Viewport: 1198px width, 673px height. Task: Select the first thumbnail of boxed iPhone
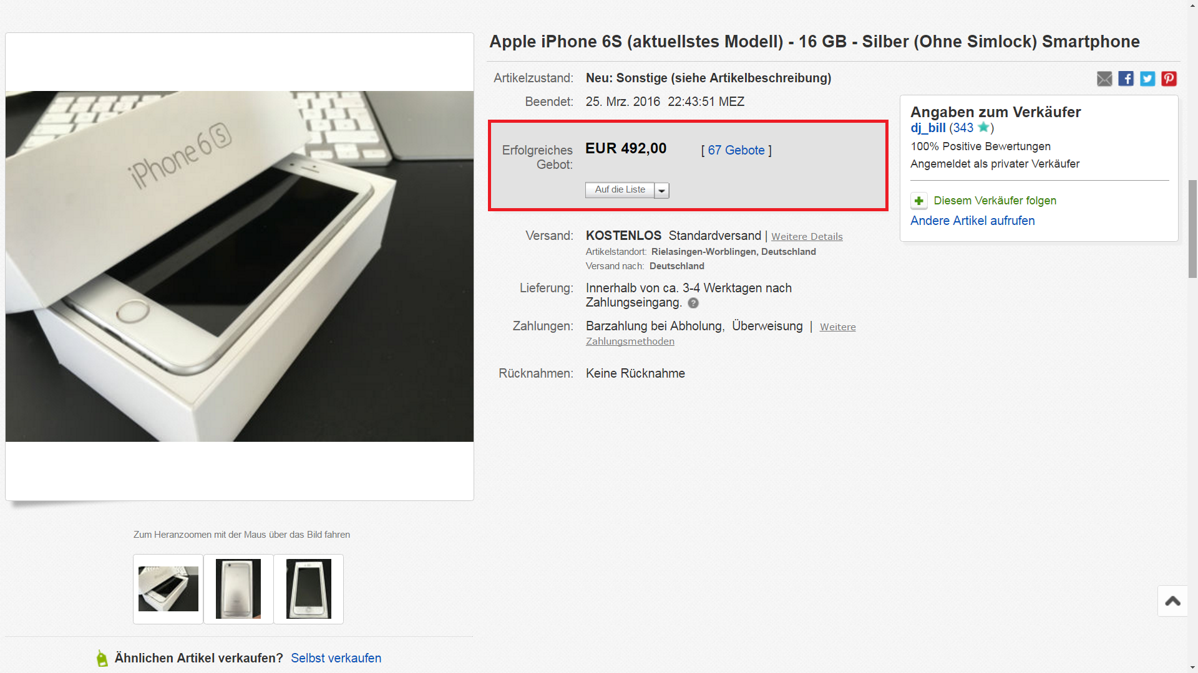point(168,589)
